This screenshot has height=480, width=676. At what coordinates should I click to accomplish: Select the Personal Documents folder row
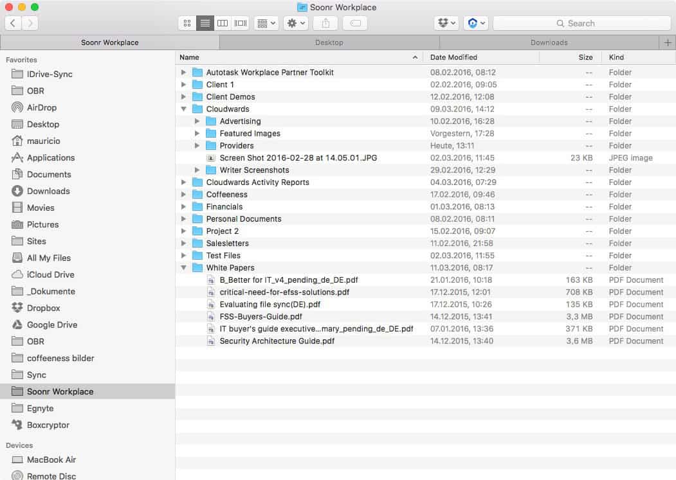coord(426,219)
